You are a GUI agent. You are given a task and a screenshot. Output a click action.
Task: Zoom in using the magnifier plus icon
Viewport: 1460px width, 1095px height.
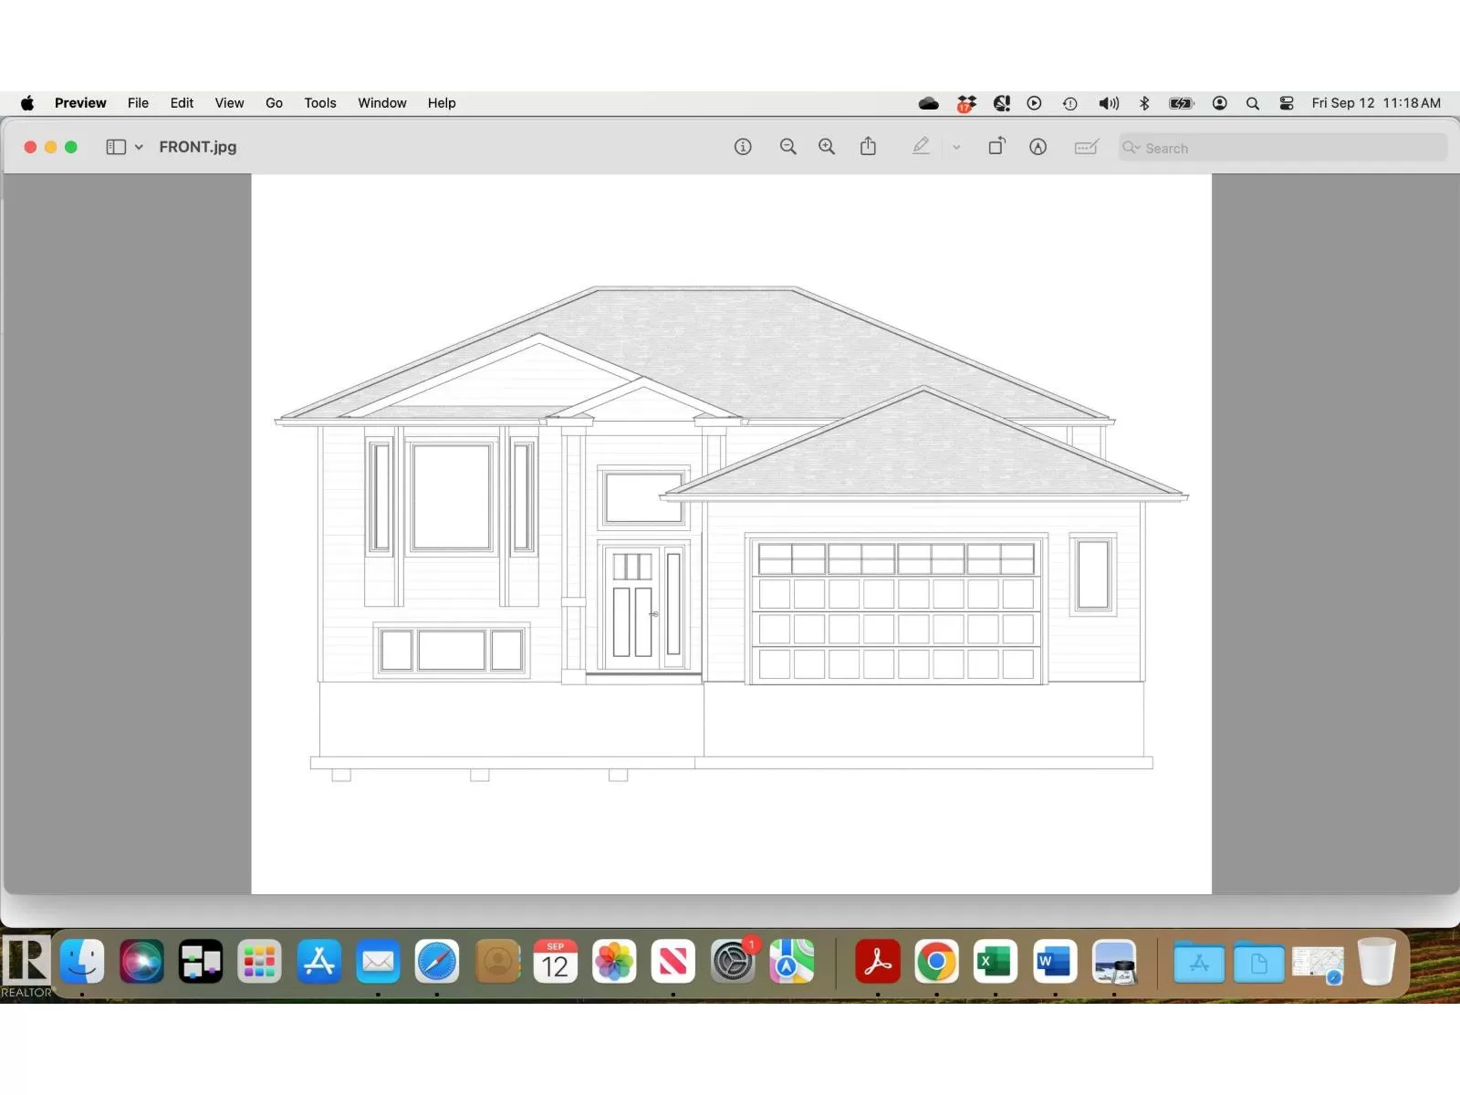(x=827, y=147)
